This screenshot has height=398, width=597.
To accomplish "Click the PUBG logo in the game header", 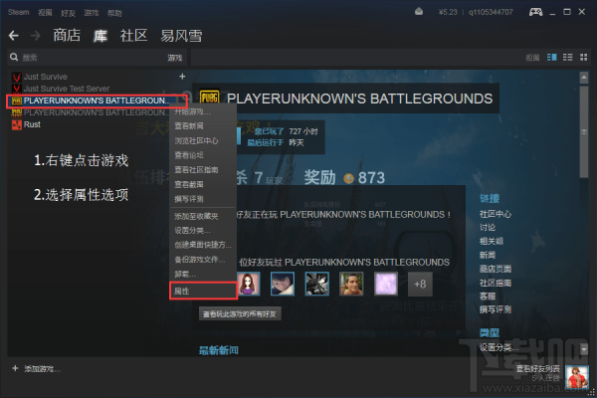I will (x=209, y=99).
